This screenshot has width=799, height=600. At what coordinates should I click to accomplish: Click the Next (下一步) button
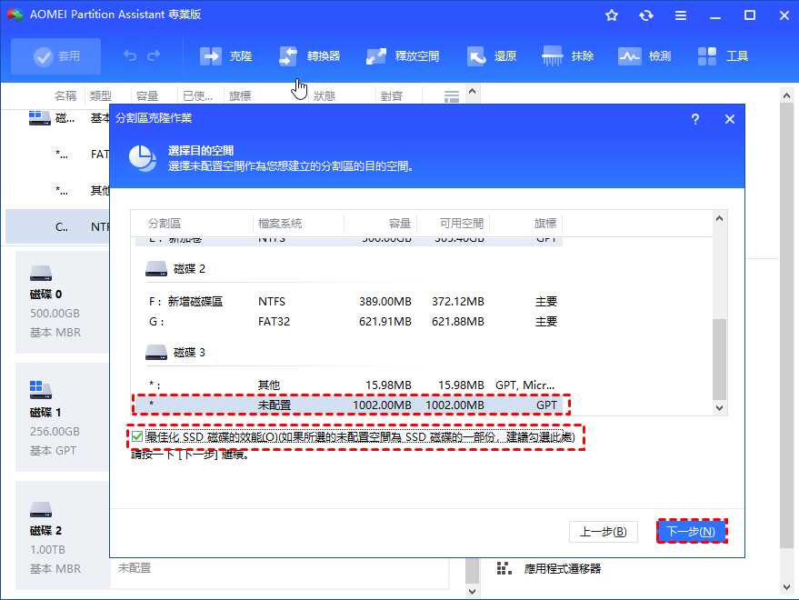692,532
